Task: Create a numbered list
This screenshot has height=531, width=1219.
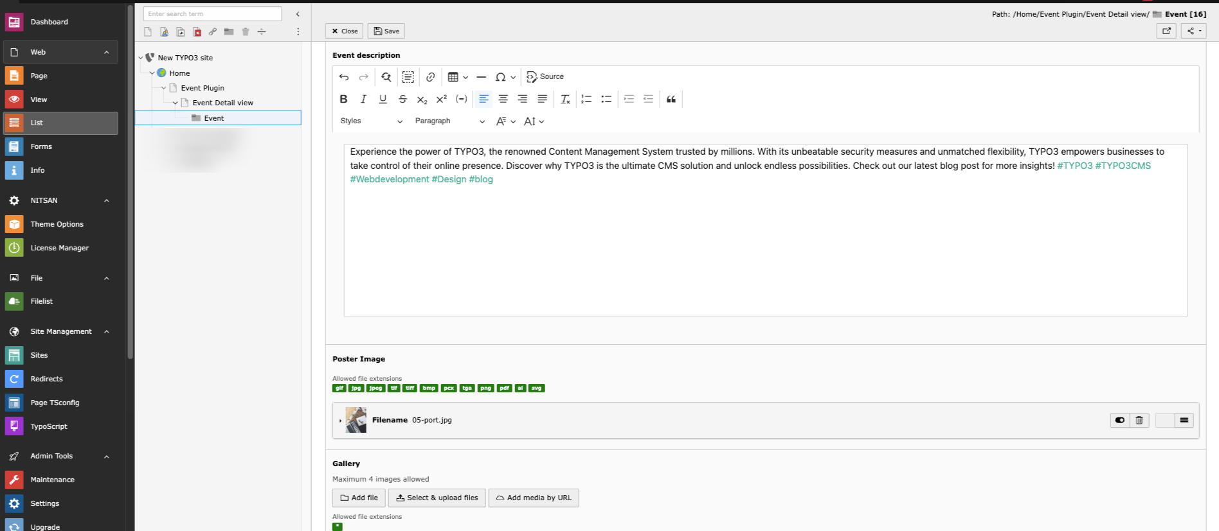Action: click(x=586, y=99)
